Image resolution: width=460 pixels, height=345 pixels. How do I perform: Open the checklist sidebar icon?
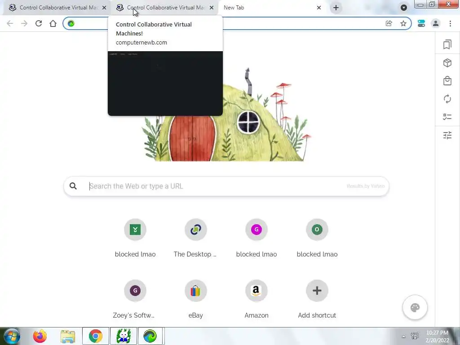(447, 117)
